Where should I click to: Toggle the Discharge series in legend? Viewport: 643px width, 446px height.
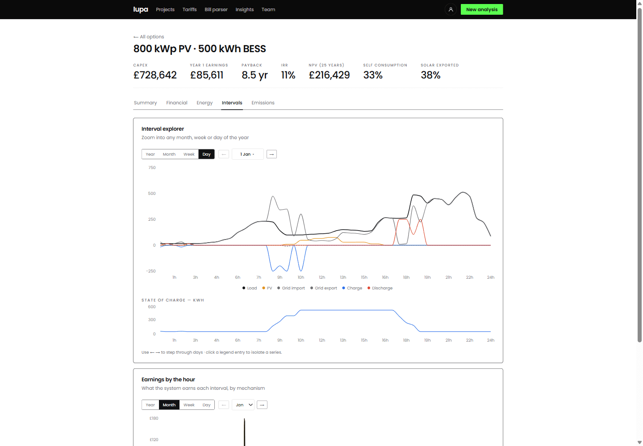tap(380, 288)
